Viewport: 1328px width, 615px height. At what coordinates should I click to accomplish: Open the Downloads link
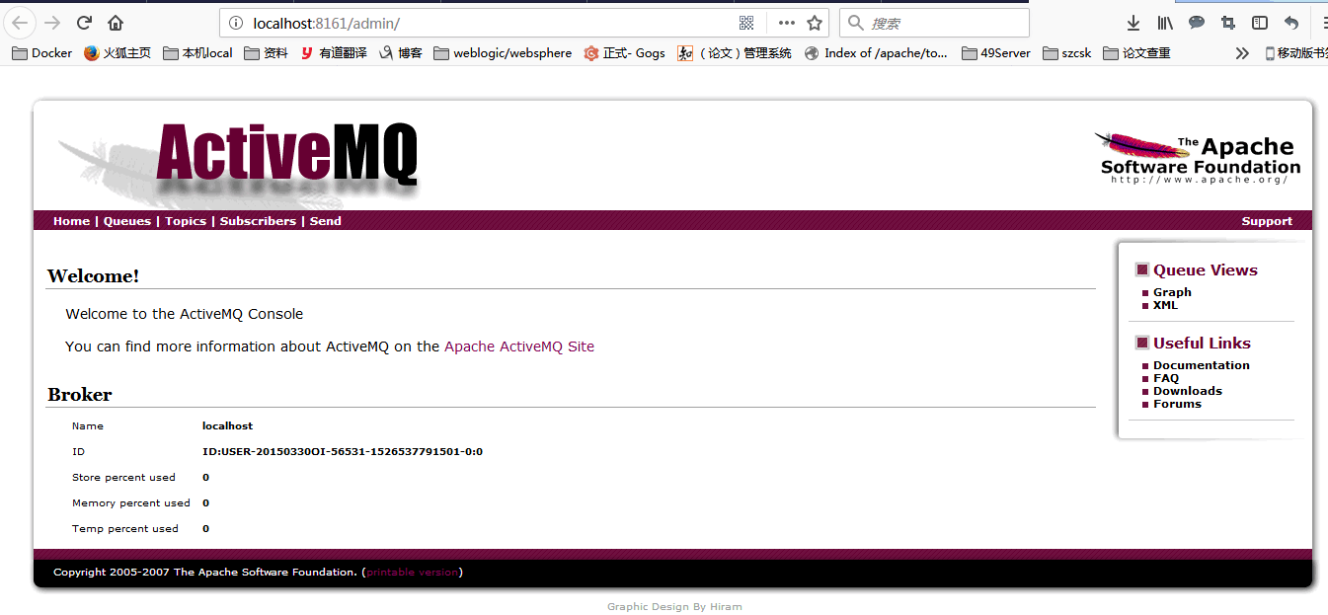pos(1188,391)
